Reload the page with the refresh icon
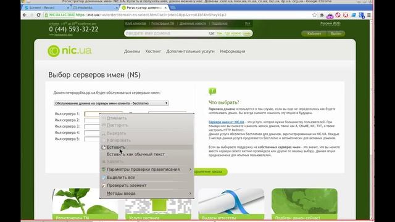The width and height of the screenshot is (395, 222). (x=38, y=15)
